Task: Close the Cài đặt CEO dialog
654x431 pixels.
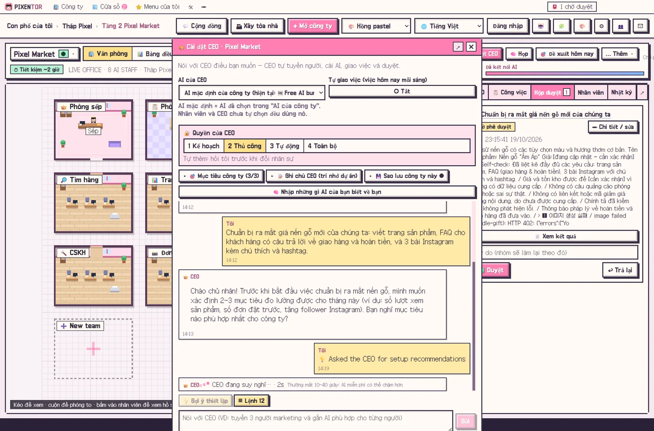Action: point(471,47)
